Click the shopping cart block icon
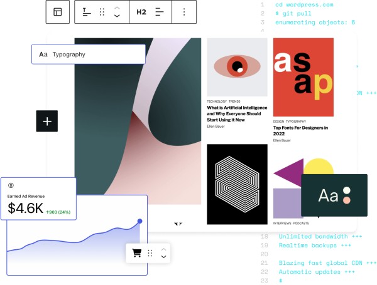Image resolution: width=377 pixels, height=285 pixels. pos(136,253)
